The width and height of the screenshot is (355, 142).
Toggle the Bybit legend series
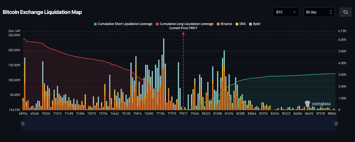tap(255, 24)
